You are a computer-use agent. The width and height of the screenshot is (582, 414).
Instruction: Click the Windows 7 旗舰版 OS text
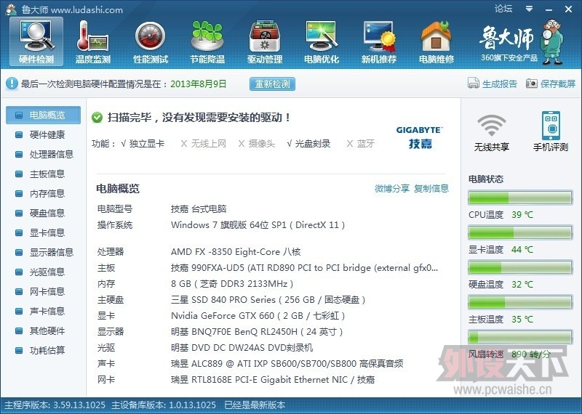point(258,225)
